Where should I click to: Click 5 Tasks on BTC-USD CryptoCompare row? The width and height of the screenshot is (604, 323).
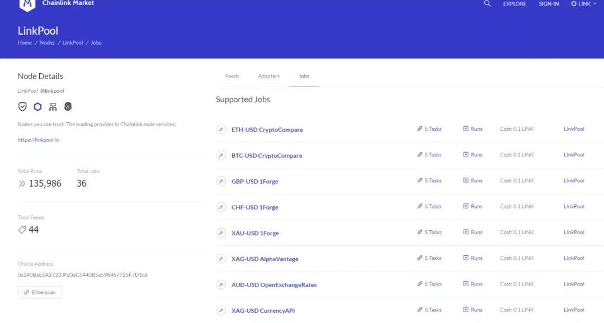pos(429,155)
